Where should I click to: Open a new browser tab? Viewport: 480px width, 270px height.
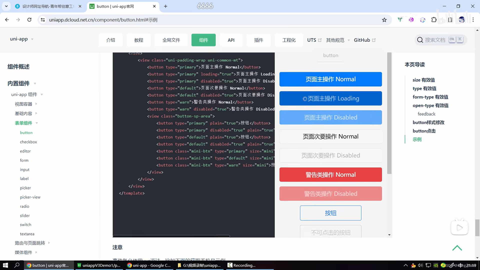pos(165,6)
